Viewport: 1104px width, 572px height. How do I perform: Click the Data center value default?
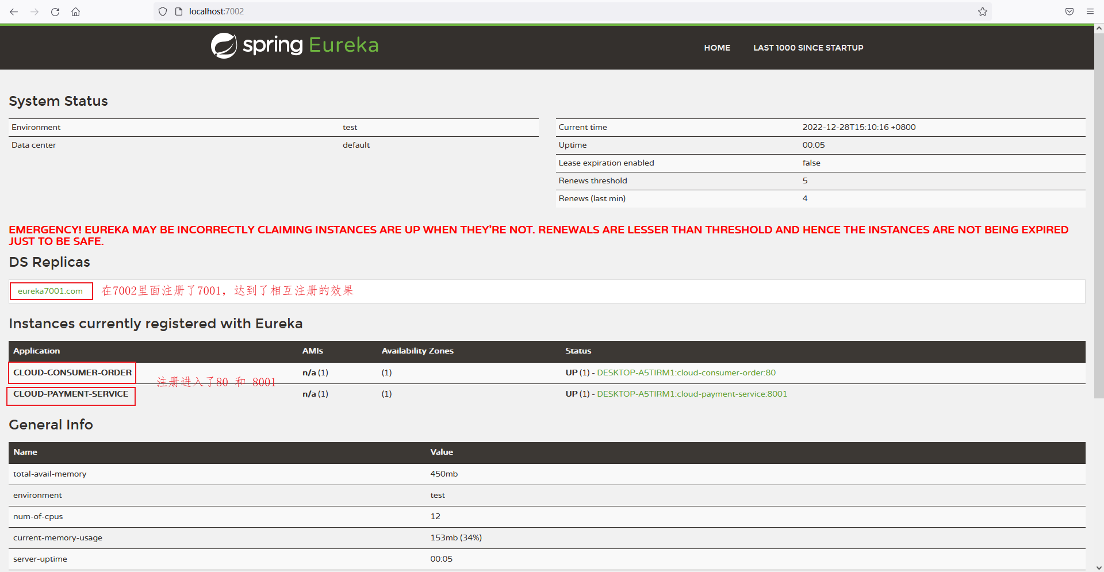click(x=356, y=145)
